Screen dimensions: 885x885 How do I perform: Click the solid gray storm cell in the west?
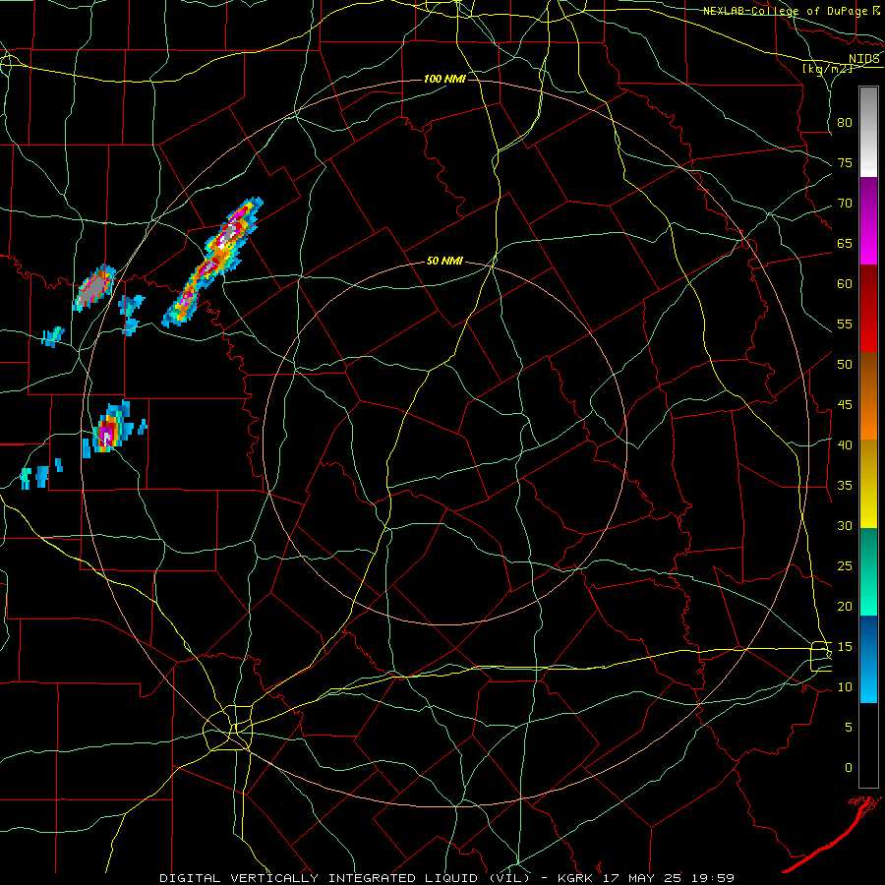click(93, 288)
